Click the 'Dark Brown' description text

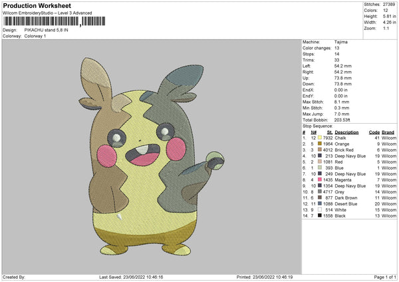pos(346,198)
